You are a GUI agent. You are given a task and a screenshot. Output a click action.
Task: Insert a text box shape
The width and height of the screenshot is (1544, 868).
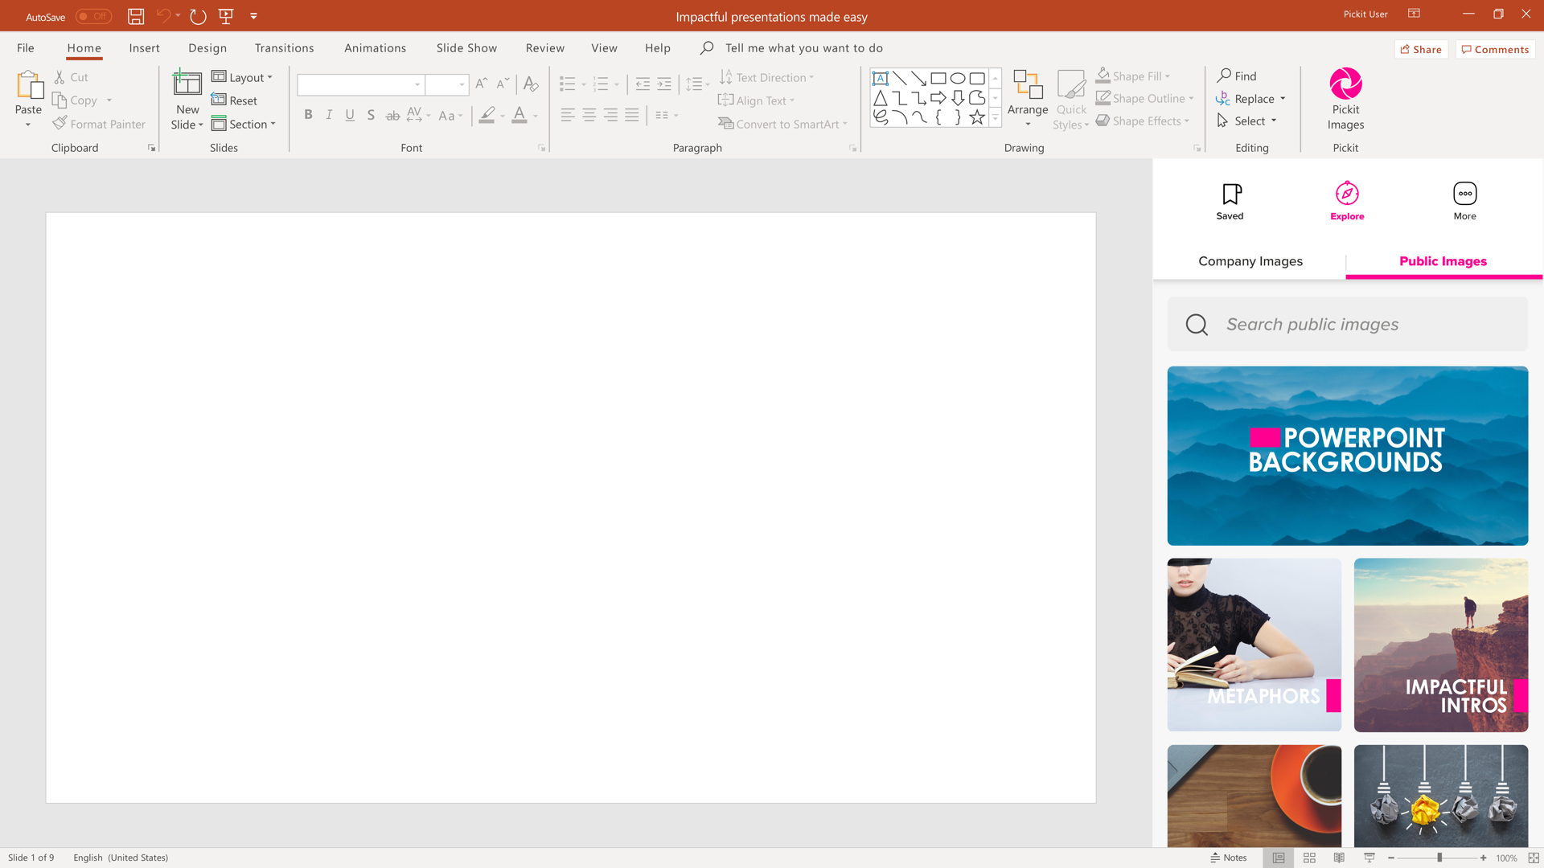[x=881, y=78]
